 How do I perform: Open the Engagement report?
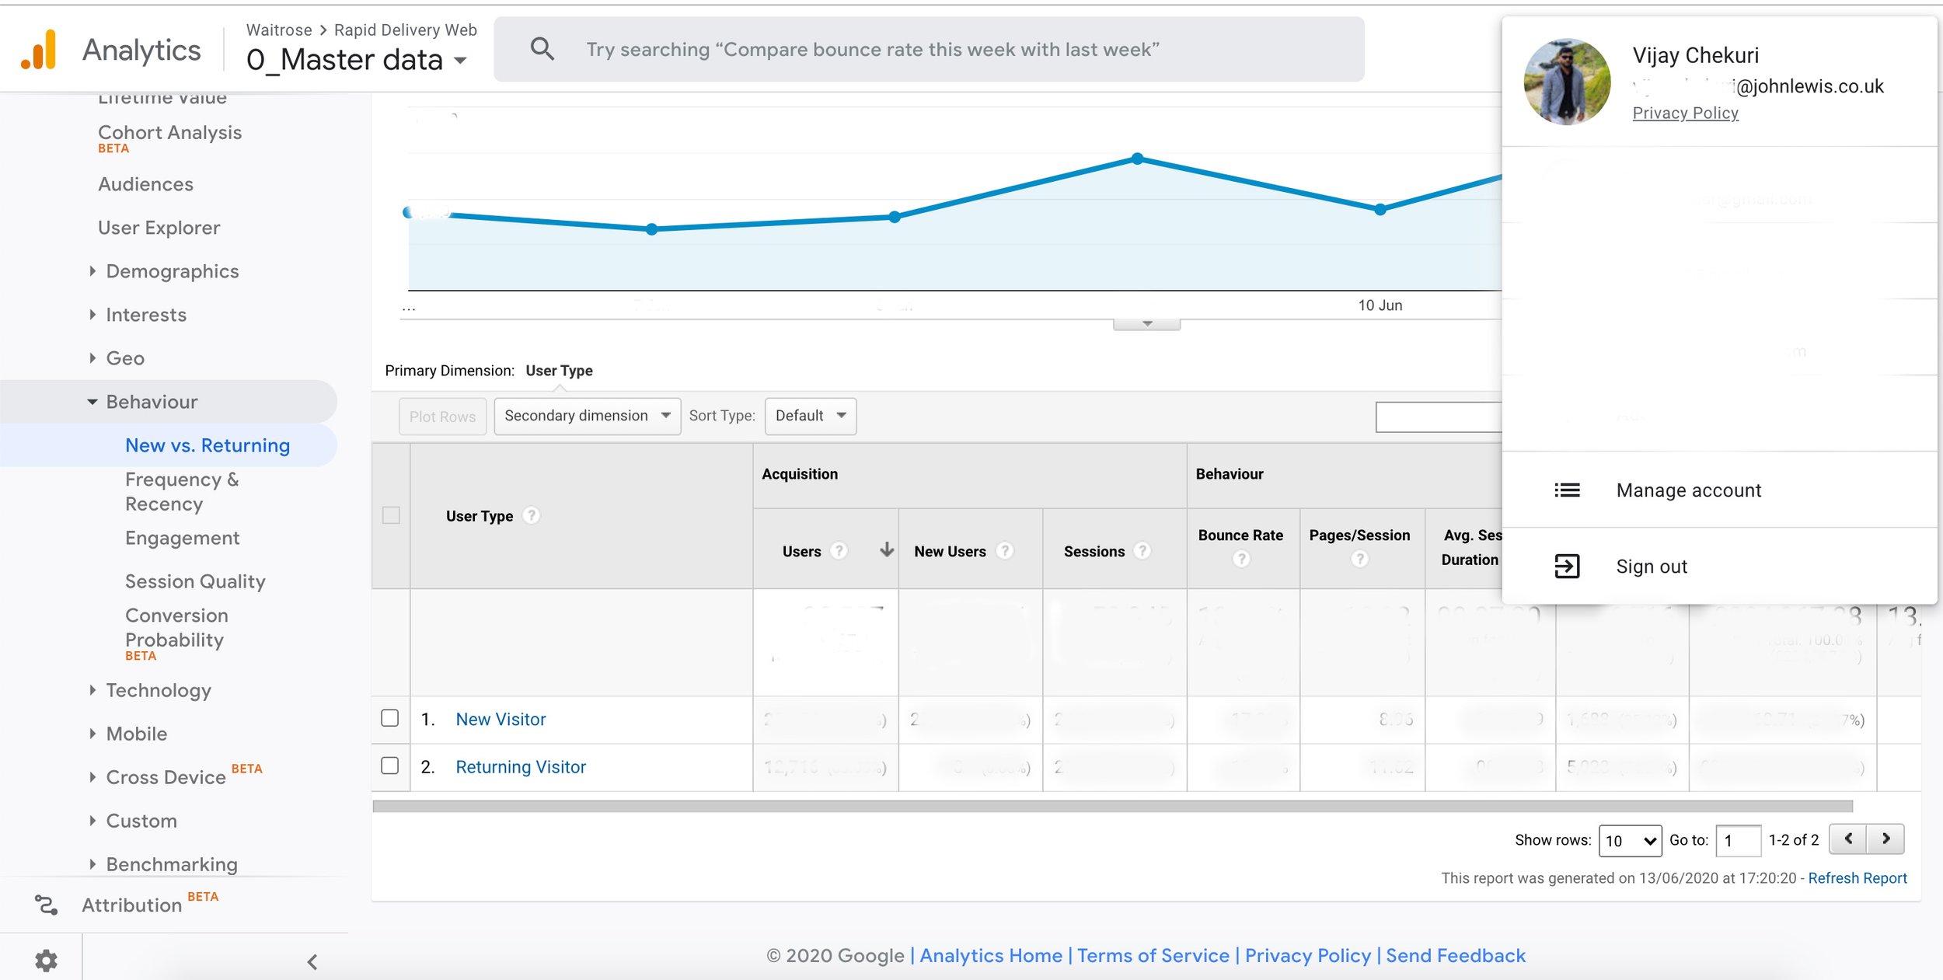pos(182,537)
